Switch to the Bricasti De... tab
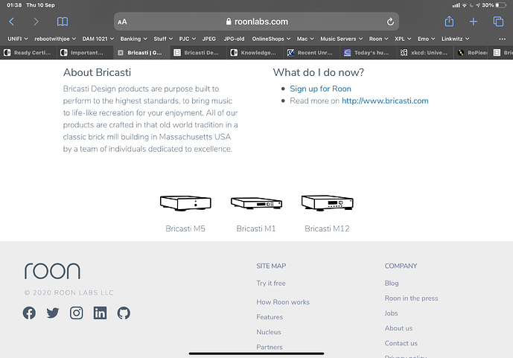513x358 pixels. click(x=199, y=53)
